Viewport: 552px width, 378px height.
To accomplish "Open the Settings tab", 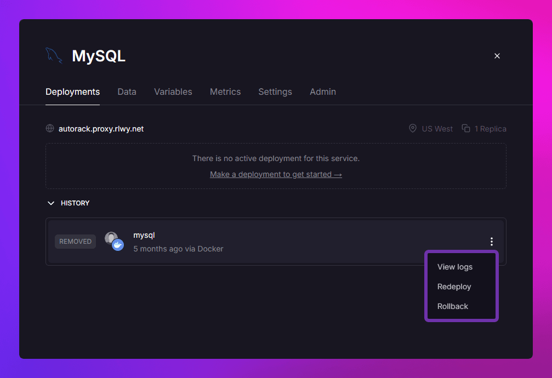I will tap(275, 92).
